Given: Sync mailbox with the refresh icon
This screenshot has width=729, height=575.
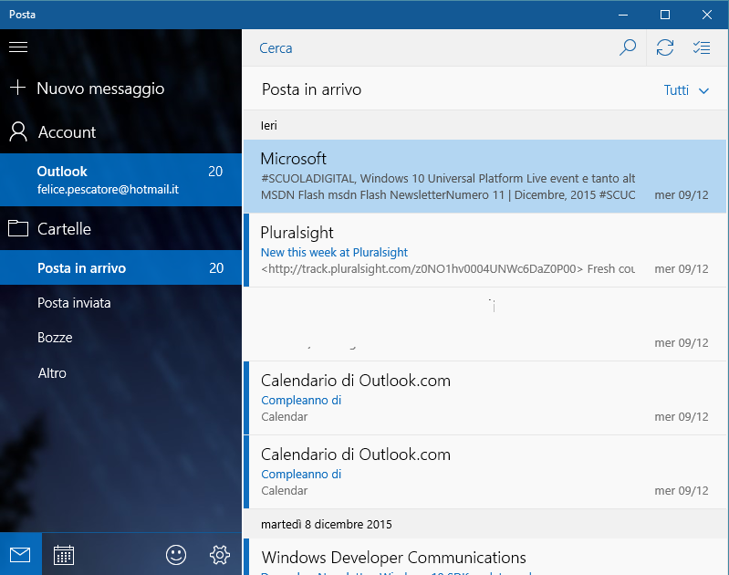Looking at the screenshot, I should pos(665,47).
